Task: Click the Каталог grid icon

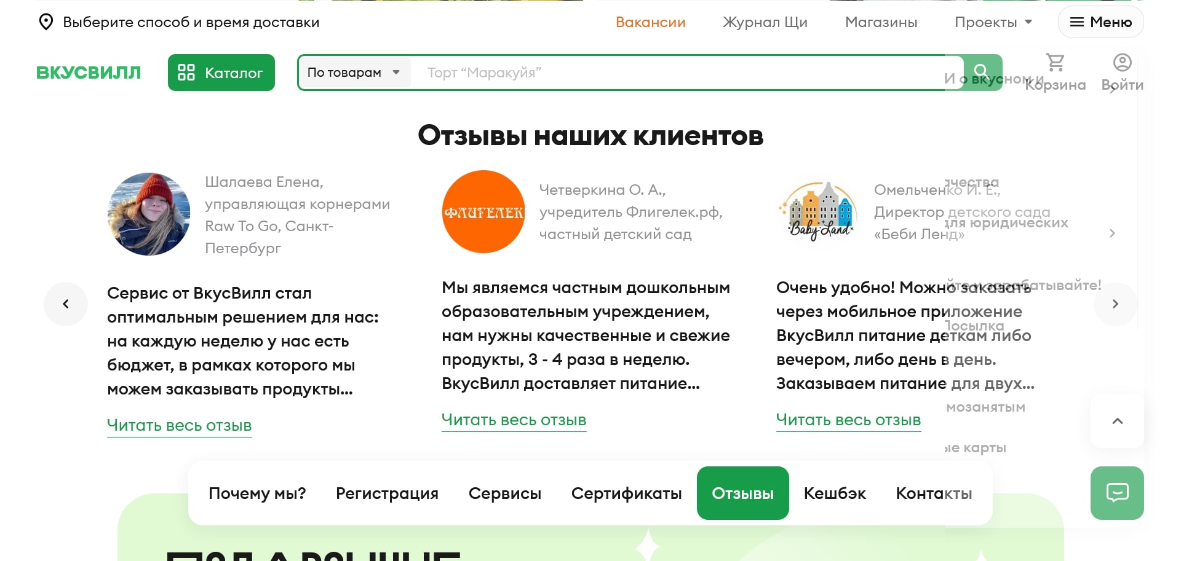Action: [x=186, y=72]
